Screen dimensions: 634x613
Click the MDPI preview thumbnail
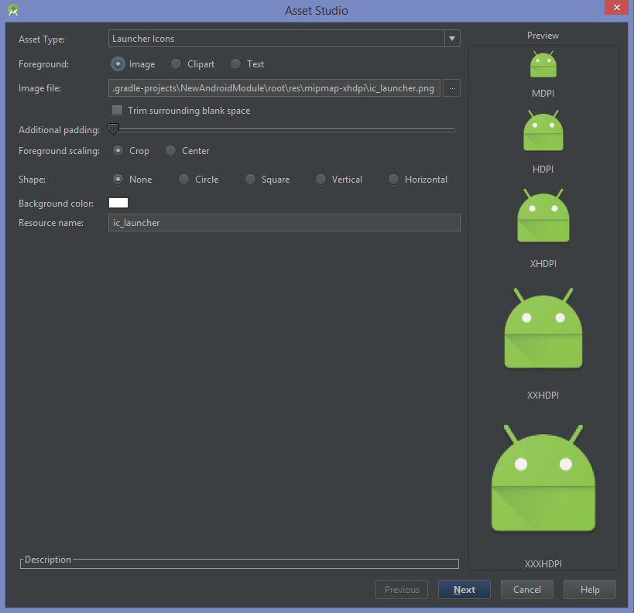point(543,63)
